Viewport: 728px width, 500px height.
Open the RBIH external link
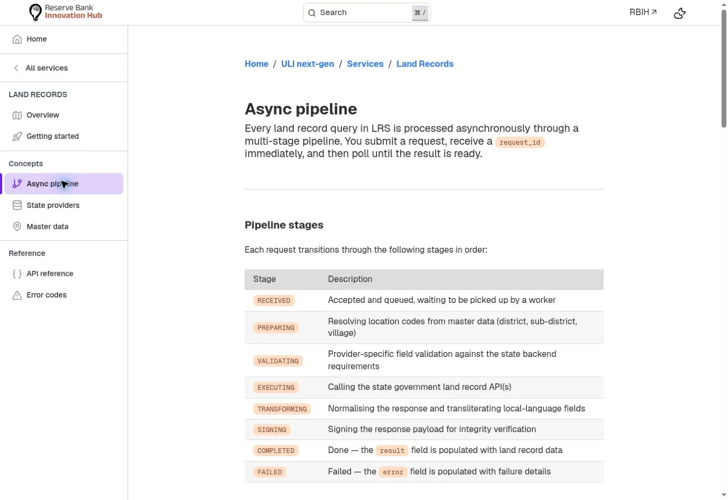643,12
